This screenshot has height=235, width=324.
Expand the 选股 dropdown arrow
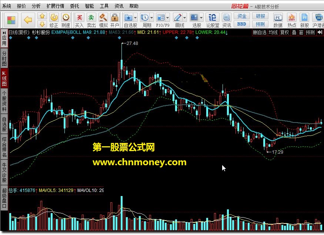(x=201, y=18)
